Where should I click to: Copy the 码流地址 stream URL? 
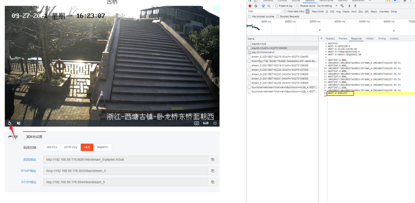212,160
